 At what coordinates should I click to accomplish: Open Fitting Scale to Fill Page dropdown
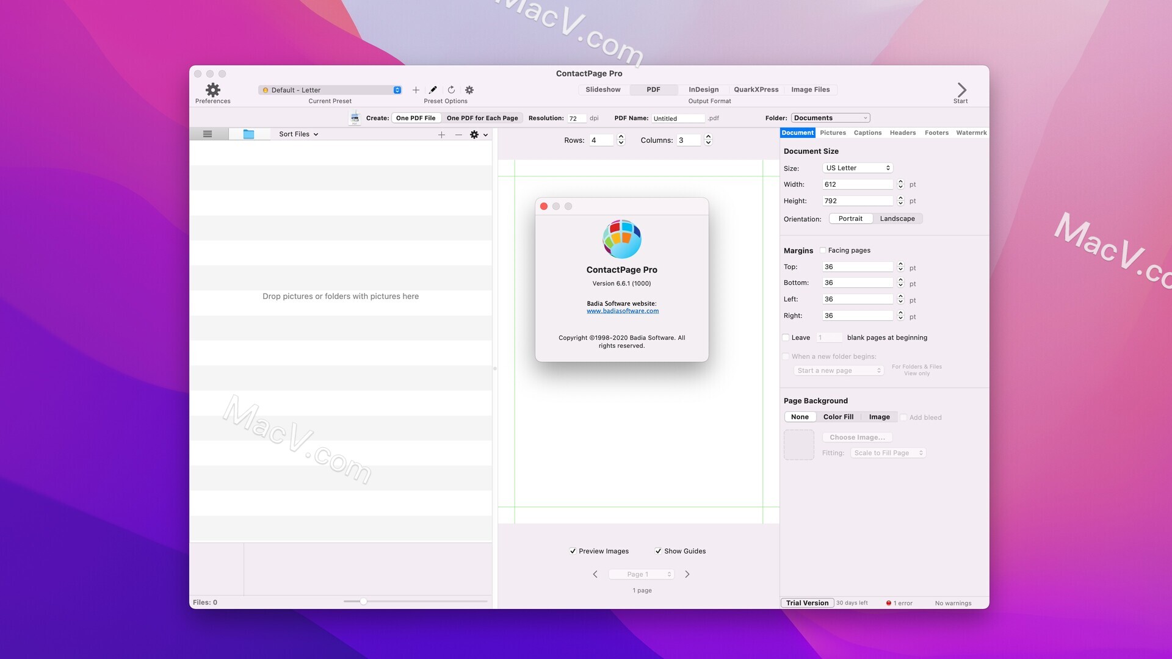[x=888, y=453]
